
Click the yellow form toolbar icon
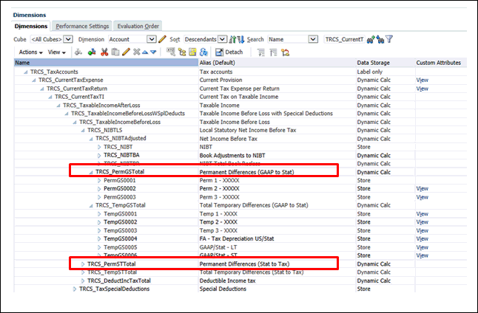(x=192, y=52)
